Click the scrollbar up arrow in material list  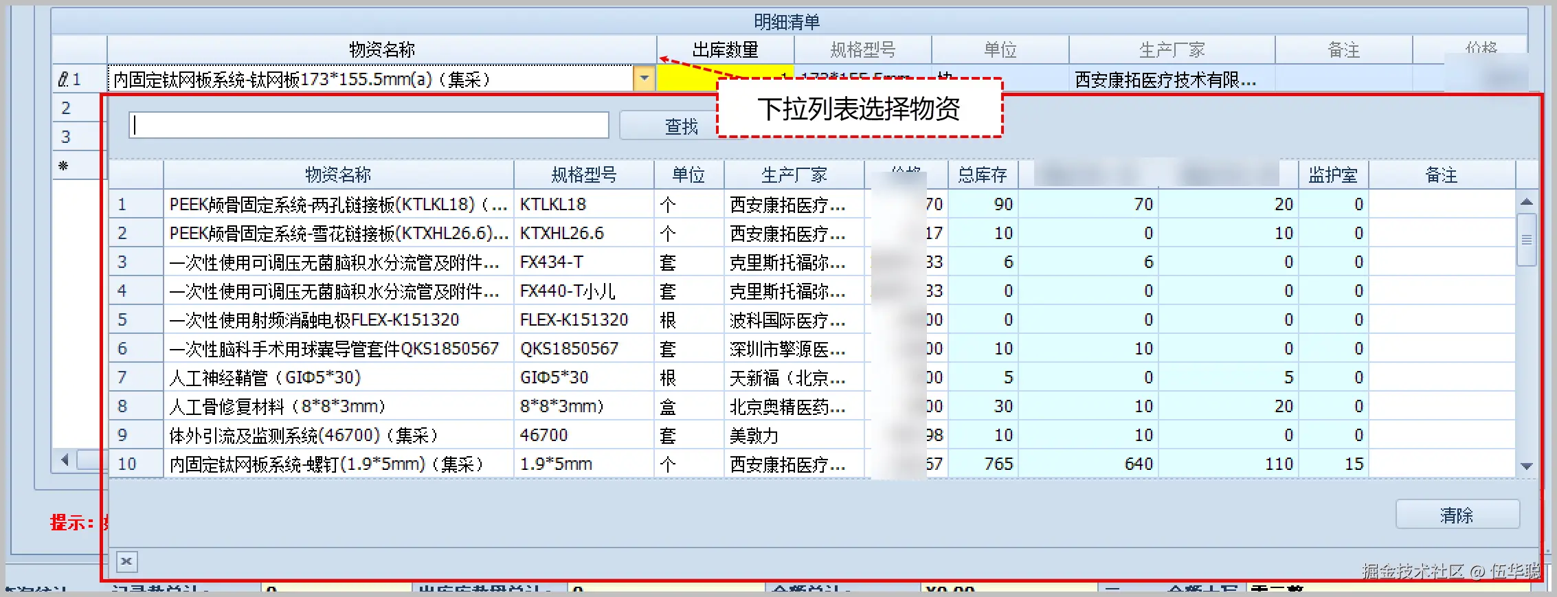coord(1527,202)
